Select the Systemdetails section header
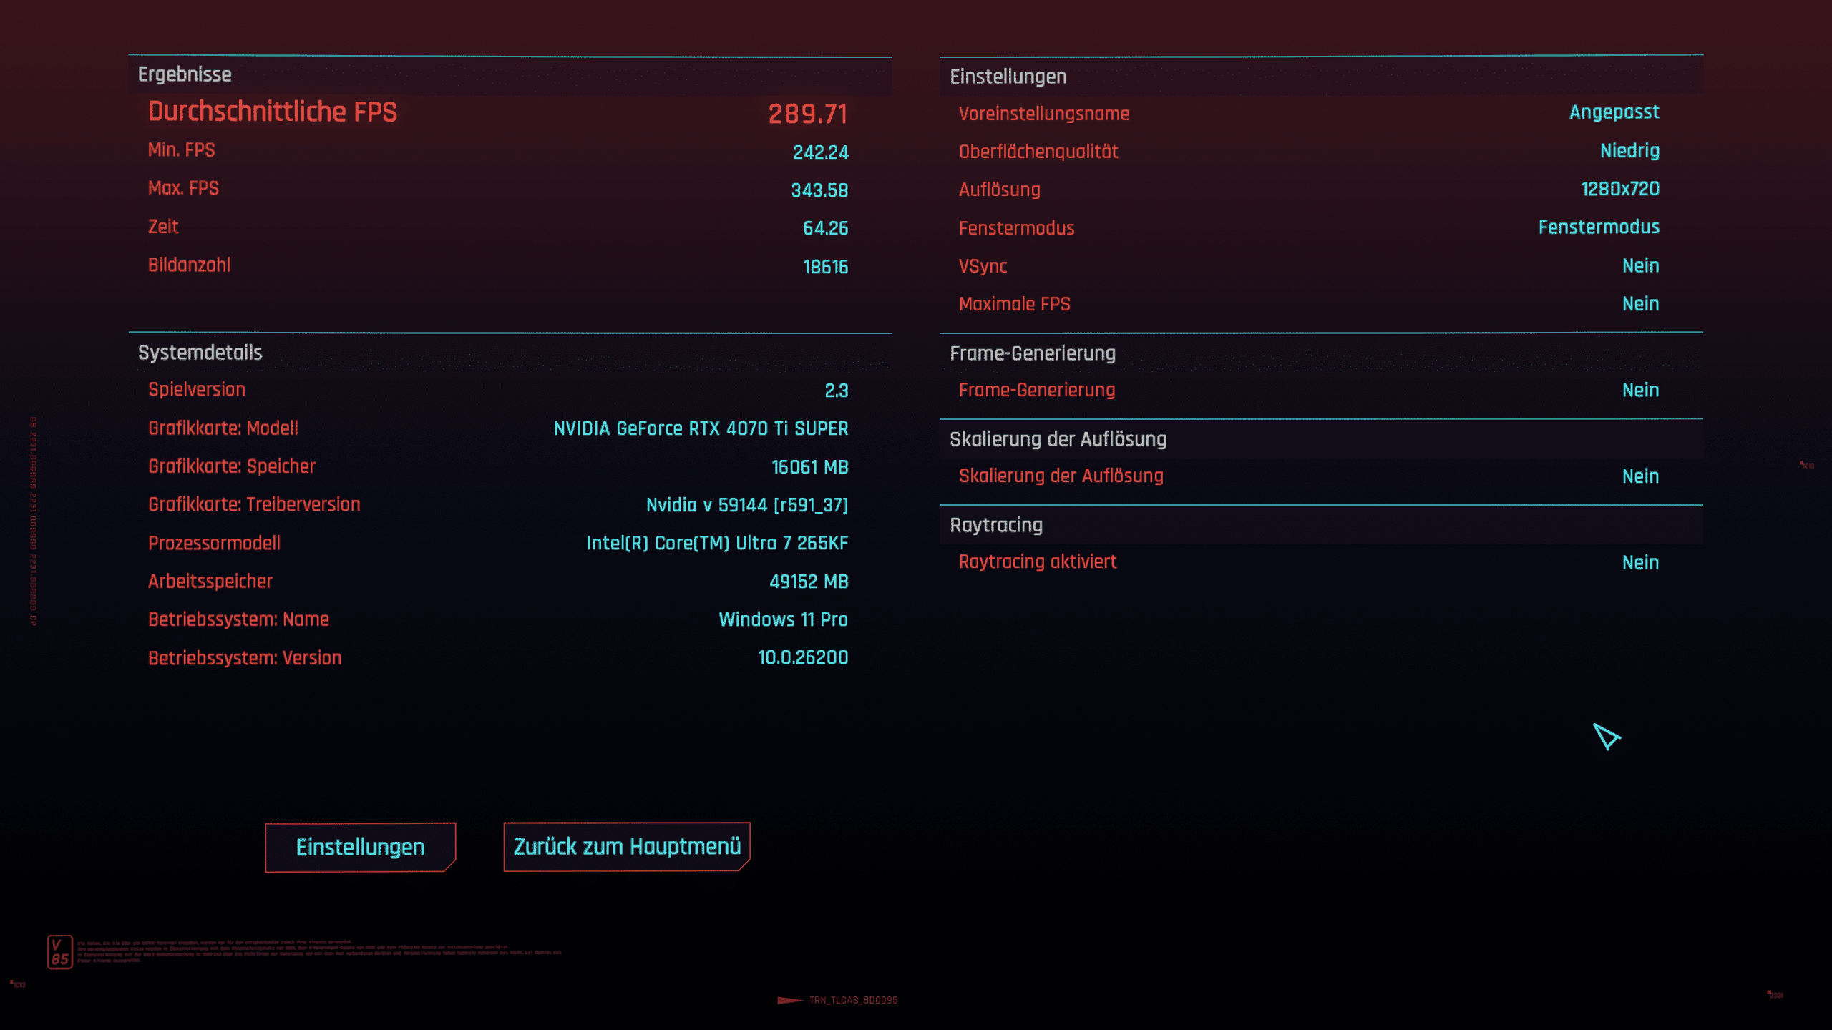The image size is (1832, 1030). pyautogui.click(x=200, y=353)
